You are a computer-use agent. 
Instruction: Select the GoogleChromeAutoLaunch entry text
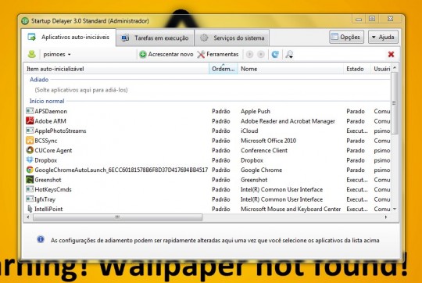[x=121, y=170]
